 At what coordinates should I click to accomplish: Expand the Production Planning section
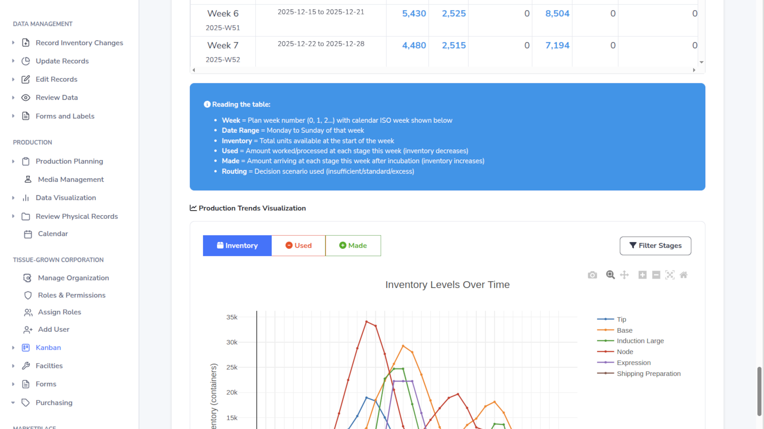click(14, 161)
